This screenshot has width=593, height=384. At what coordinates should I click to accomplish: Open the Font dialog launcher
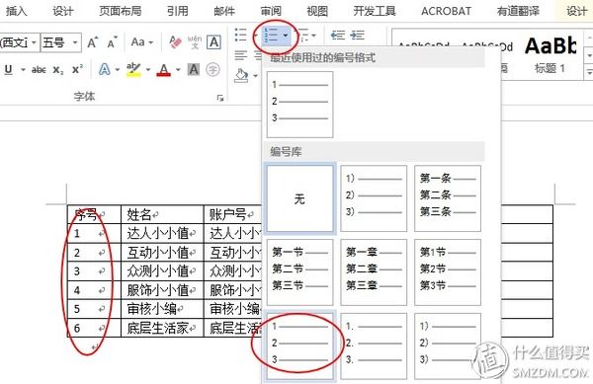[x=220, y=98]
